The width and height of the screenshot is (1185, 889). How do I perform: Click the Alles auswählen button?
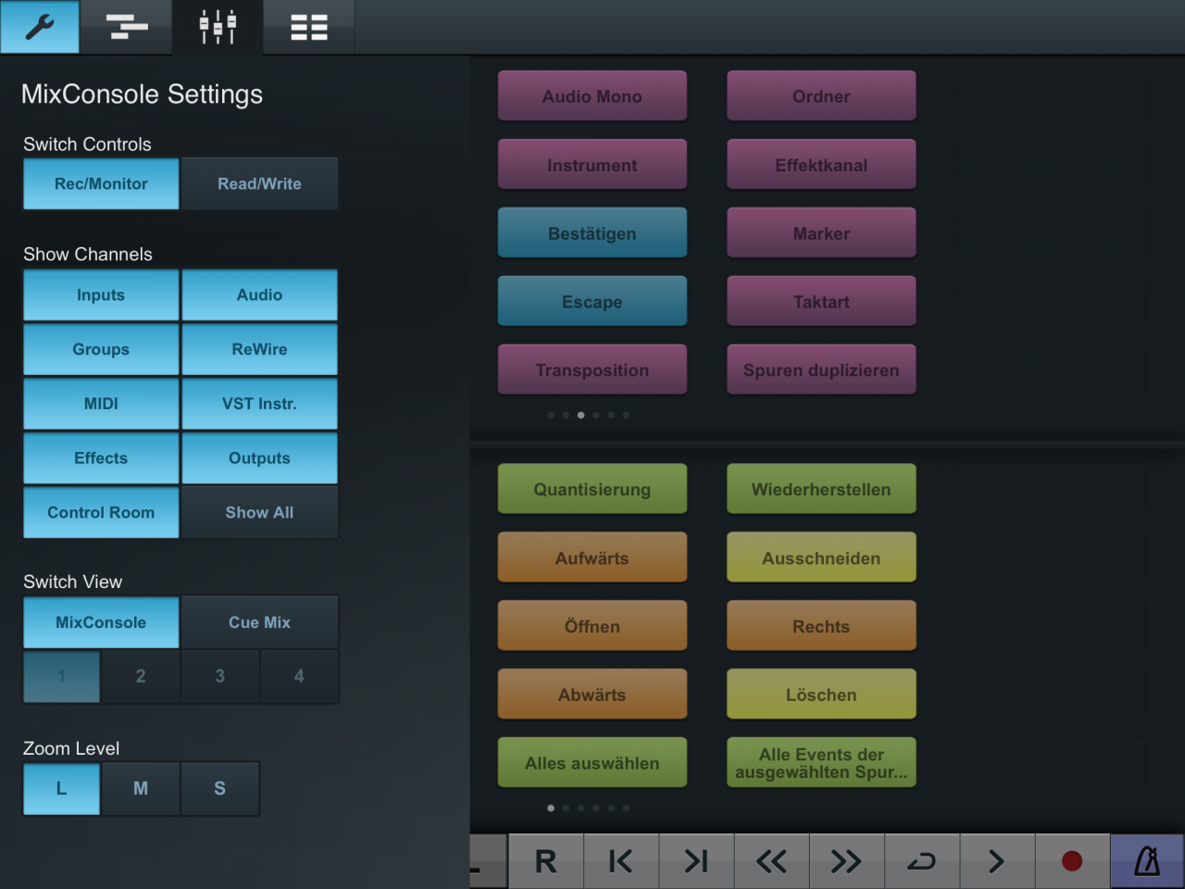[x=592, y=763]
